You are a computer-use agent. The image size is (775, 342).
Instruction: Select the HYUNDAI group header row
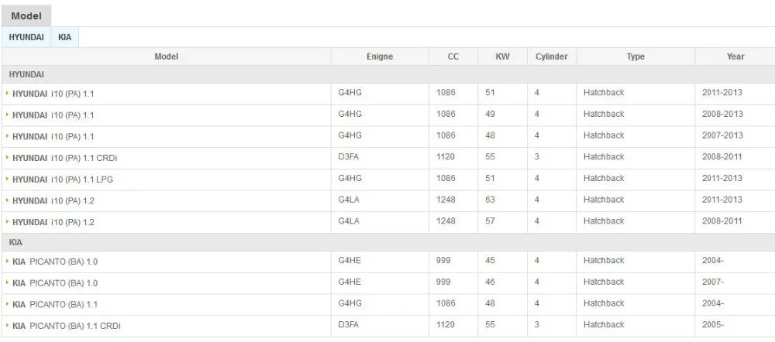pyautogui.click(x=26, y=74)
